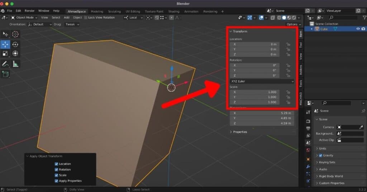Viewport: 367px width, 192px height.
Task: Pick the Annotate tool
Action: [x=5, y=64]
